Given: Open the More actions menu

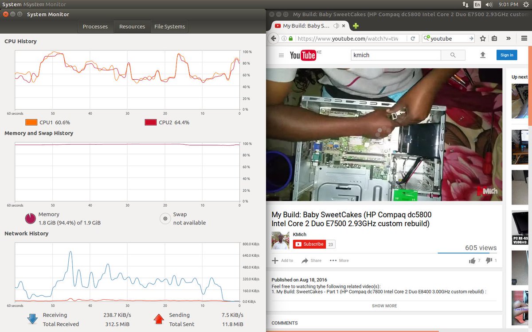Looking at the screenshot, I should pos(339,260).
